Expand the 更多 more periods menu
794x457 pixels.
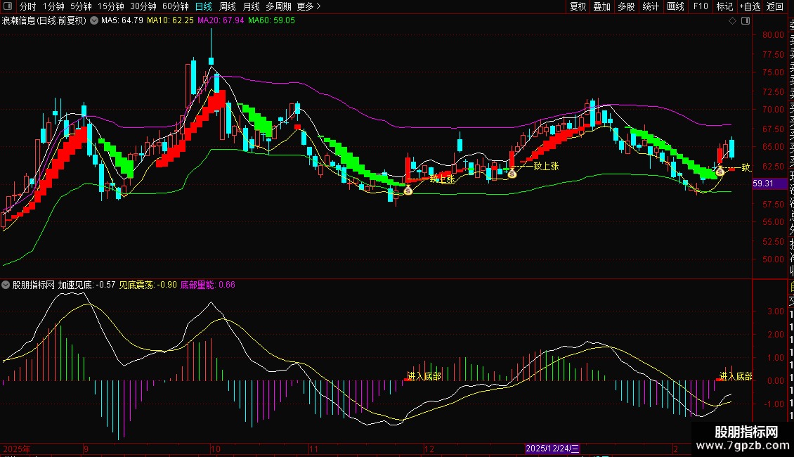[309, 6]
